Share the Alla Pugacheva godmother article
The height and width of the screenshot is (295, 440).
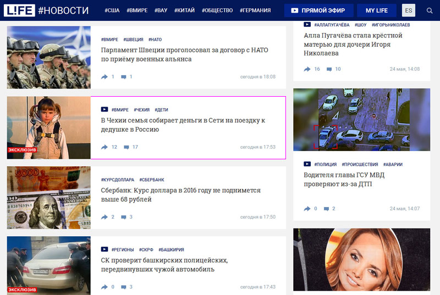pos(307,69)
